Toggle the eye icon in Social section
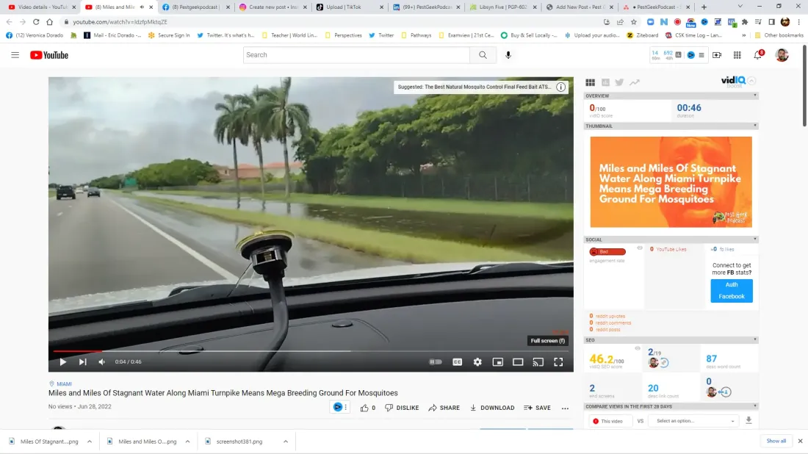Screen dimensions: 808x454 [x=640, y=248]
